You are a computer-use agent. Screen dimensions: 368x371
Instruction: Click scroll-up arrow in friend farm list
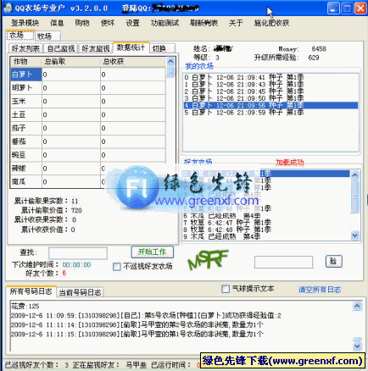click(x=354, y=175)
